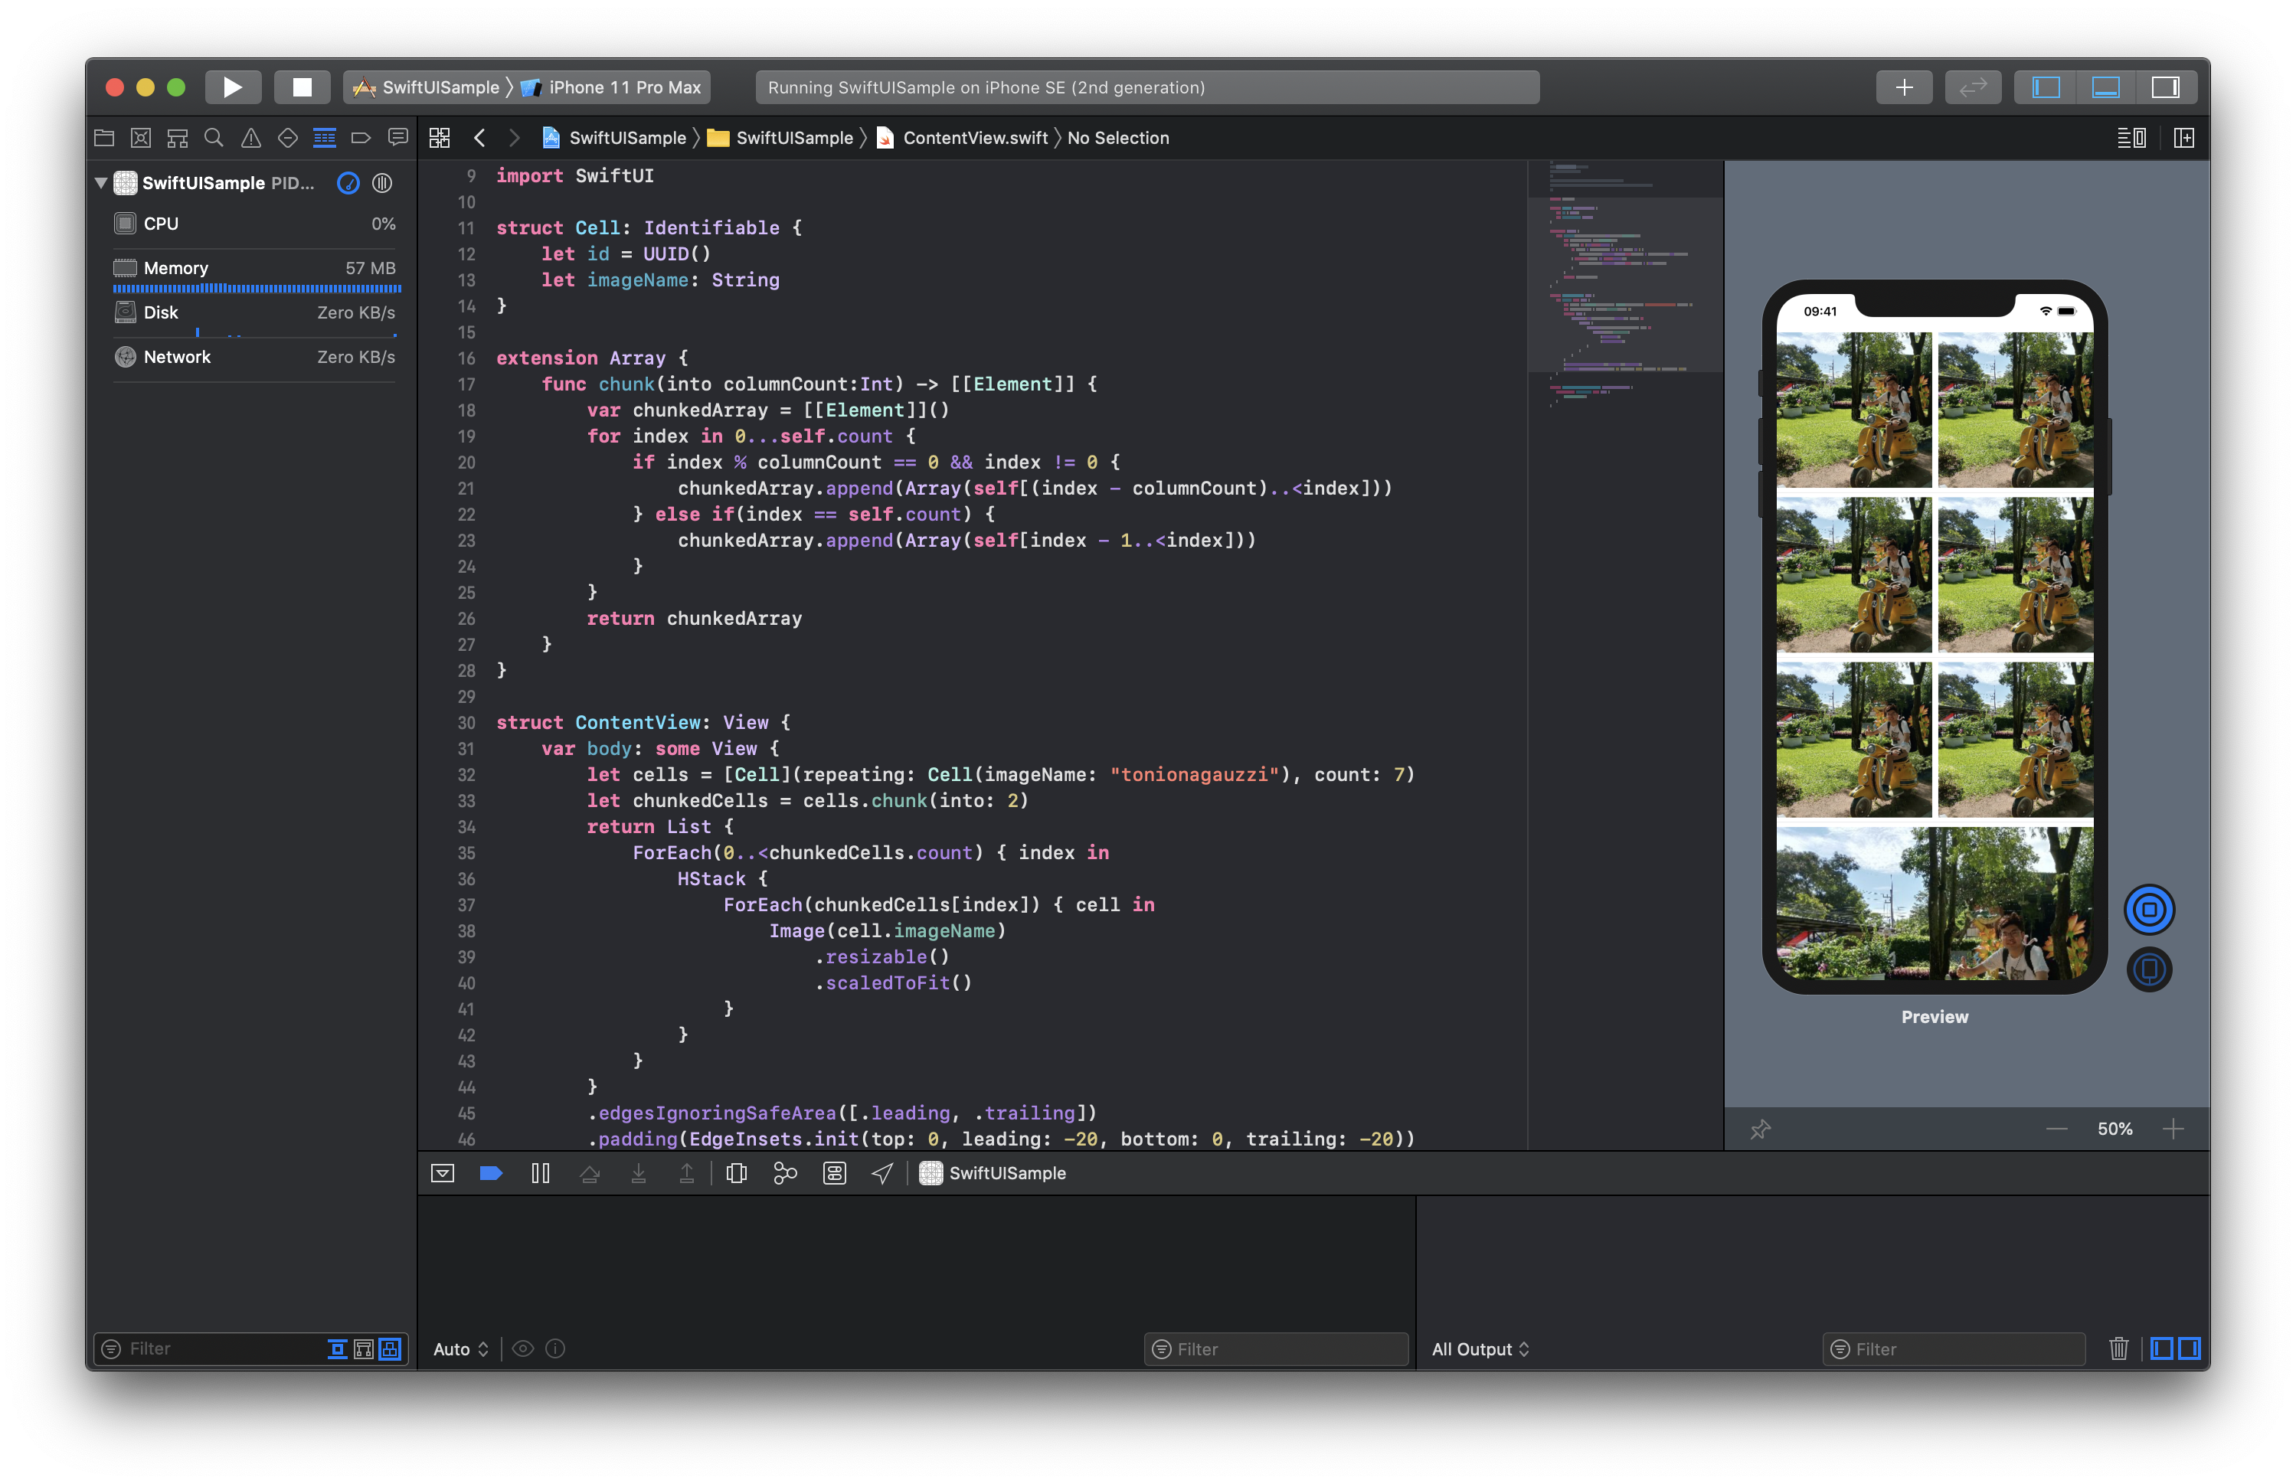This screenshot has width=2296, height=1484.
Task: Click the Debug View Hierarchy icon
Action: 736,1173
